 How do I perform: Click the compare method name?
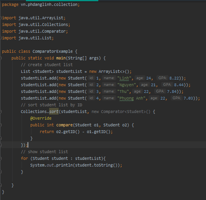[x=64, y=125]
